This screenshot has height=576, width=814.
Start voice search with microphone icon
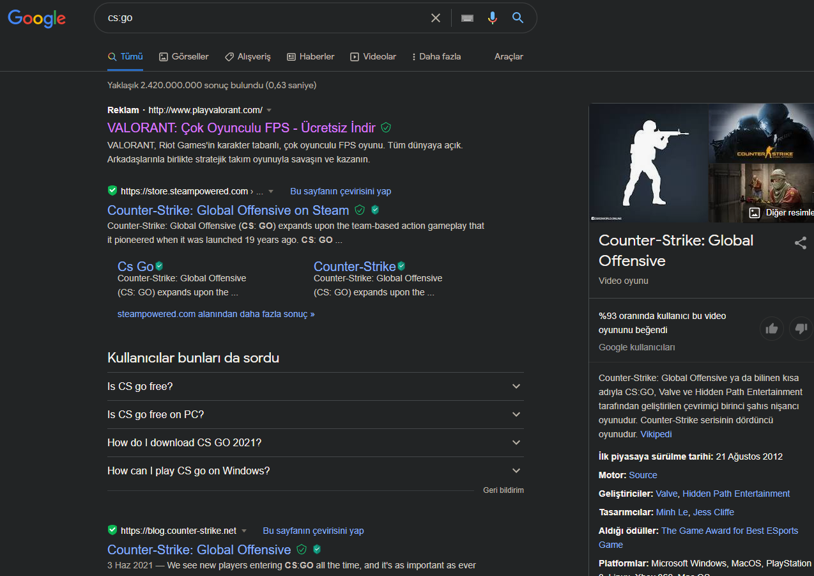coord(492,18)
